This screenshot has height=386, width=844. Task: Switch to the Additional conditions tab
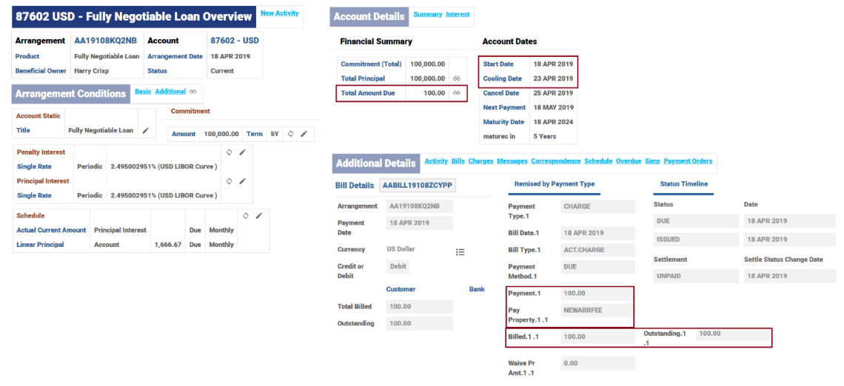(170, 92)
